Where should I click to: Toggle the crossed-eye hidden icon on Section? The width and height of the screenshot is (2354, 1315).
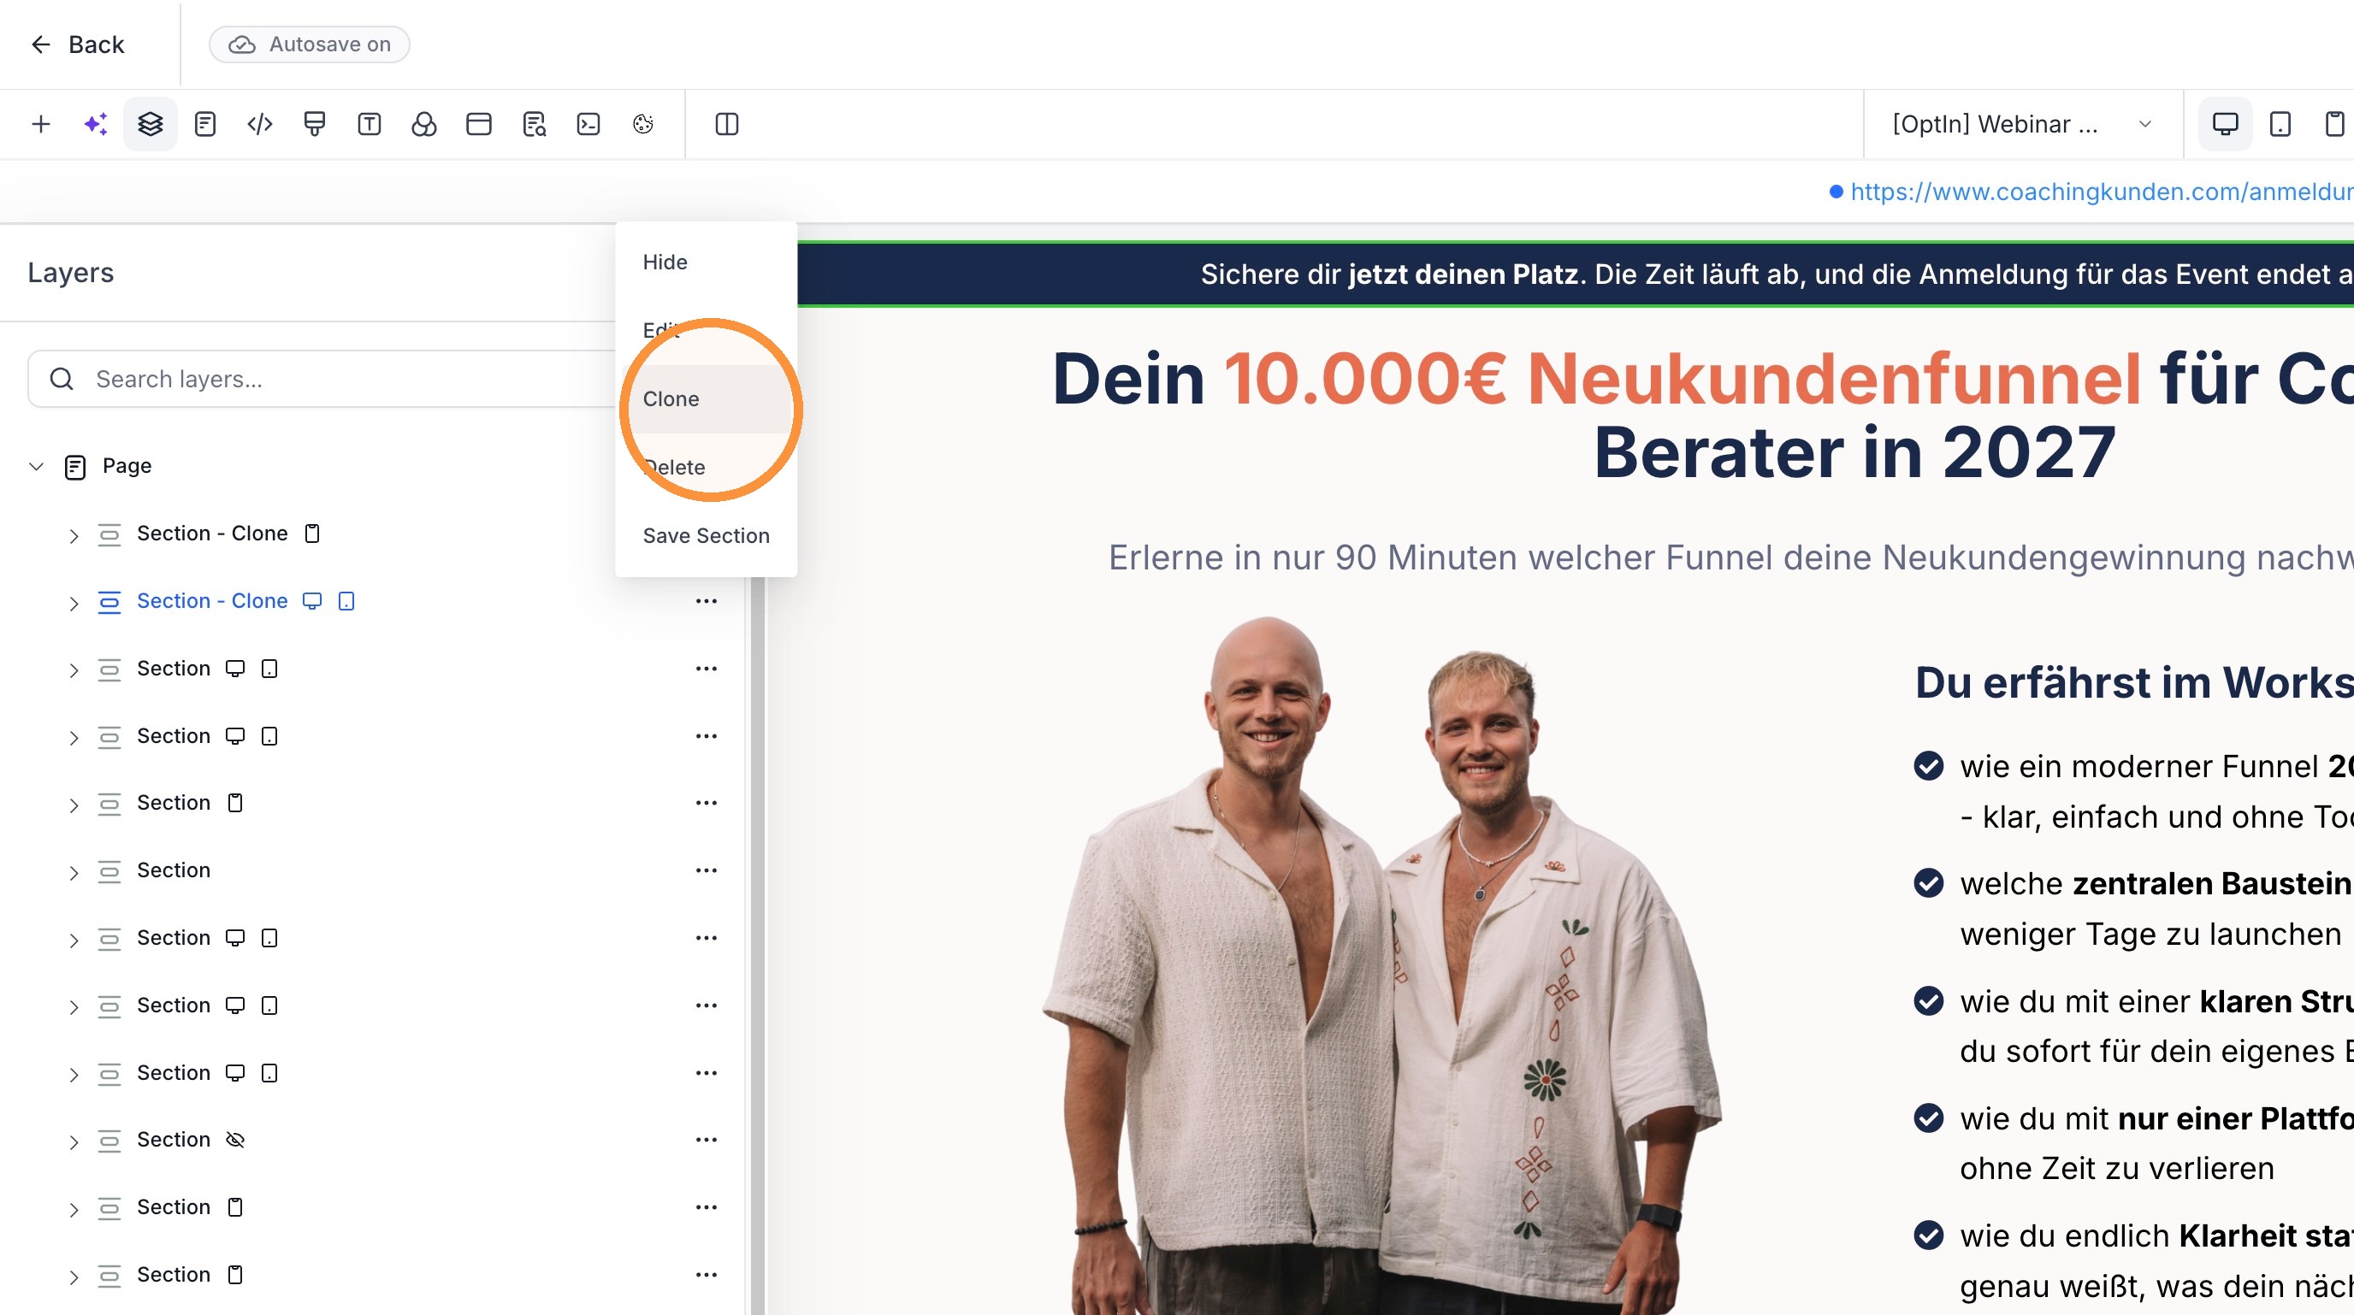pos(235,1140)
